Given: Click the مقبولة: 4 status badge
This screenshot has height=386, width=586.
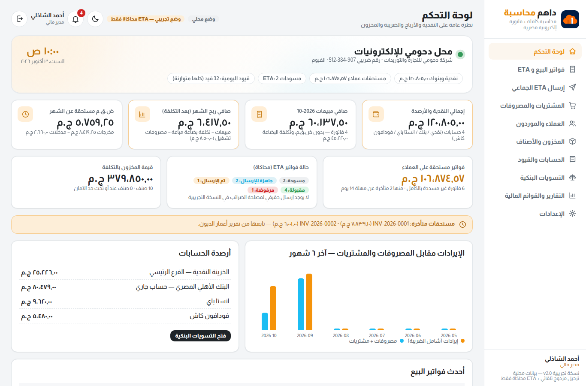Looking at the screenshot, I should pyautogui.click(x=295, y=190).
